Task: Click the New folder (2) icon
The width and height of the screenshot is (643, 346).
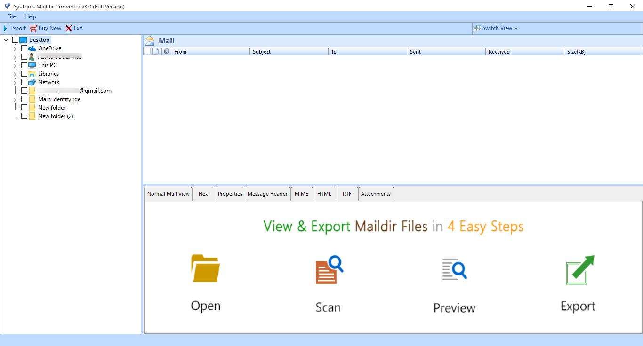Action: 32,116
